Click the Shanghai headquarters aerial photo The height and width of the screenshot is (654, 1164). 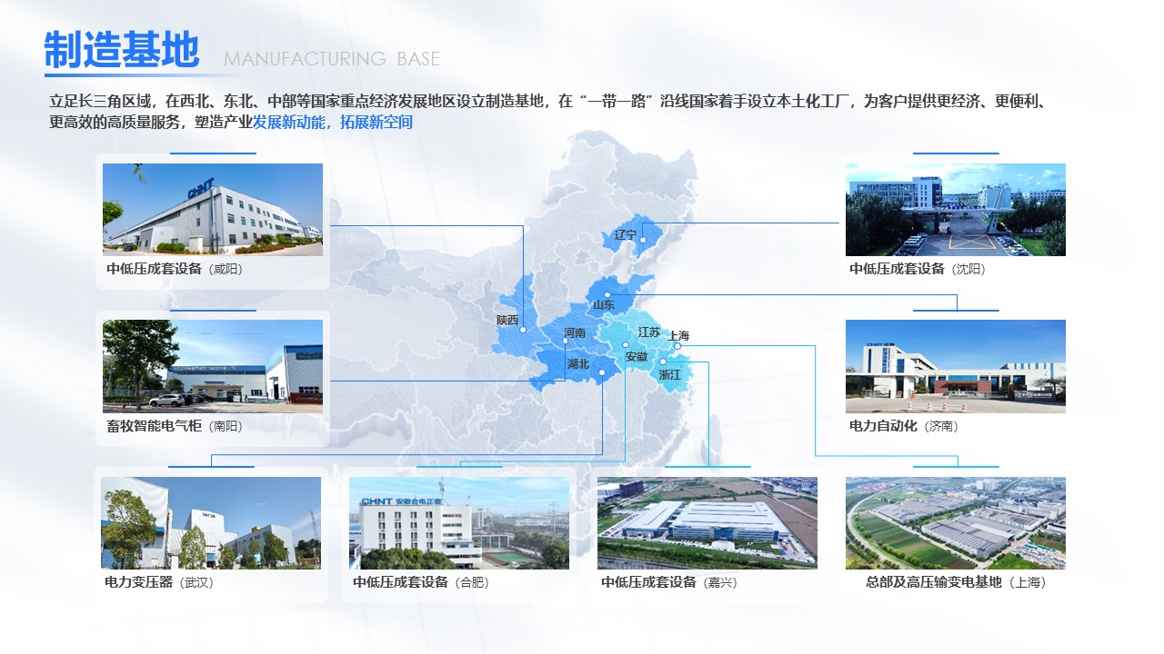tap(956, 523)
